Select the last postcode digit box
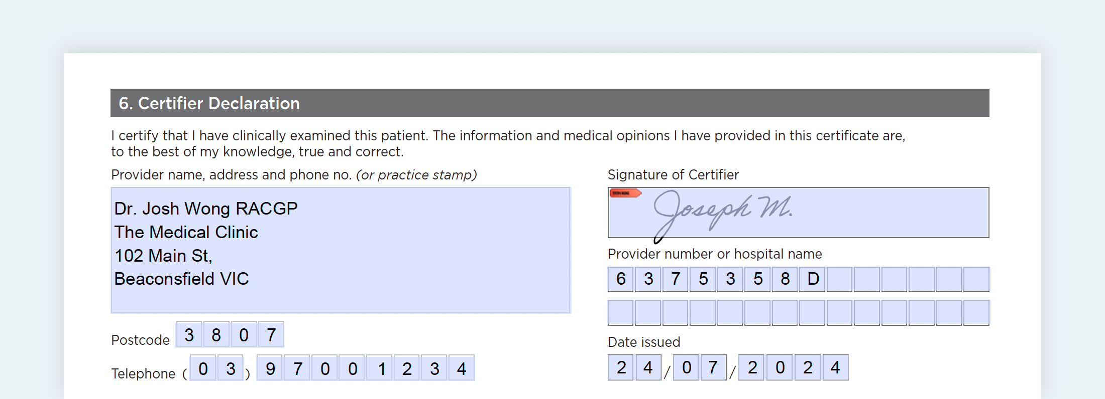 pyautogui.click(x=271, y=334)
